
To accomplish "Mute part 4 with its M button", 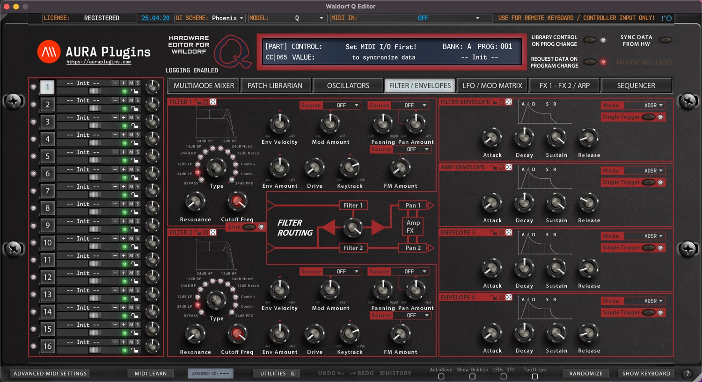I will 131,134.
